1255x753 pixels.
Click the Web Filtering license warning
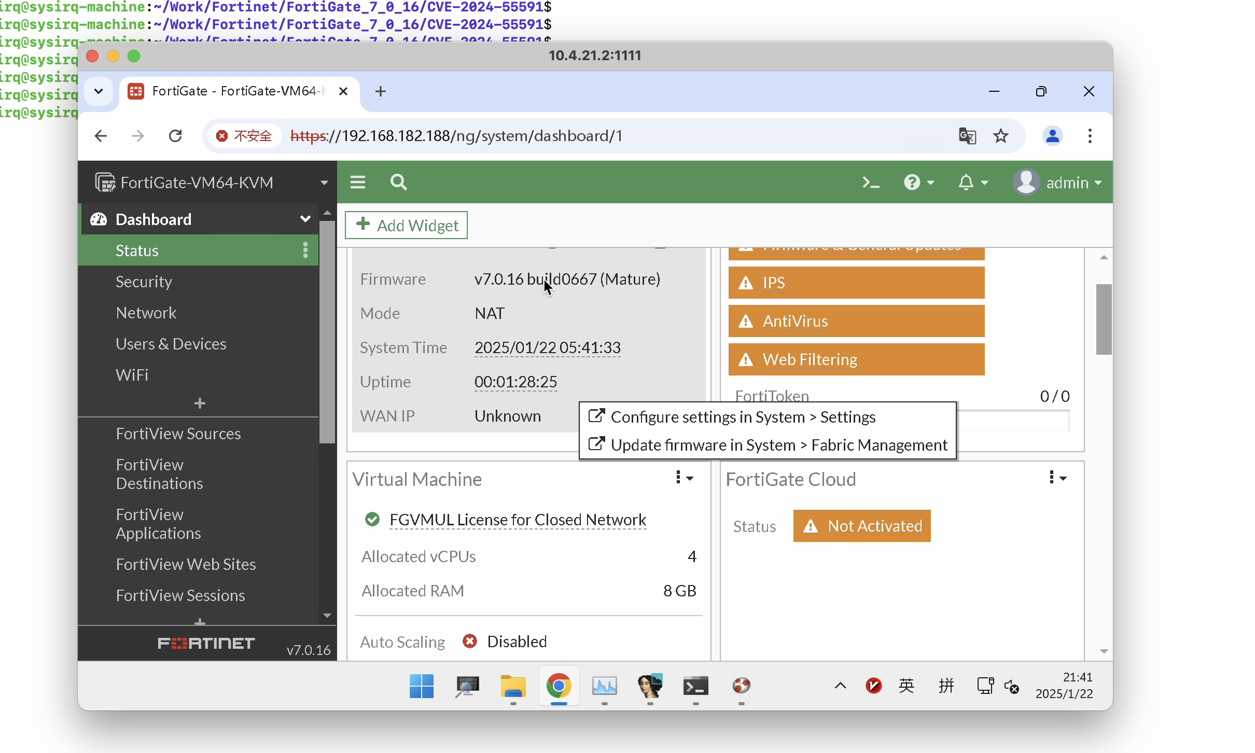click(x=856, y=359)
